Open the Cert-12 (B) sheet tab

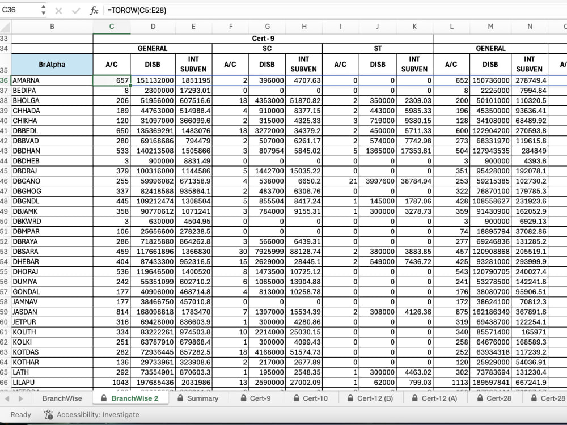[x=371, y=398]
